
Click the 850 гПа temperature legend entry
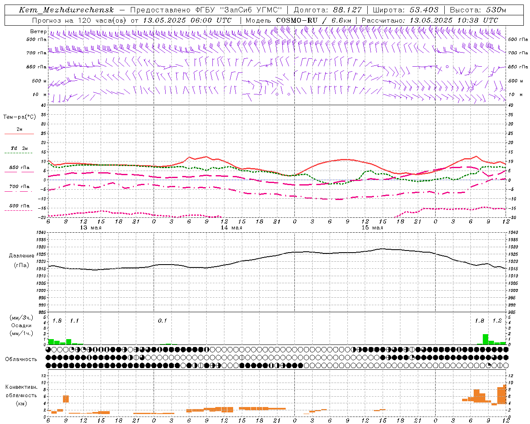[19, 168]
